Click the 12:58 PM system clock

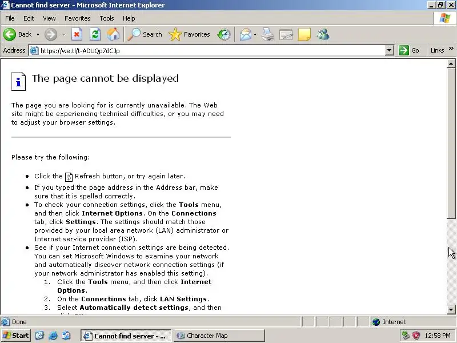[x=438, y=336]
